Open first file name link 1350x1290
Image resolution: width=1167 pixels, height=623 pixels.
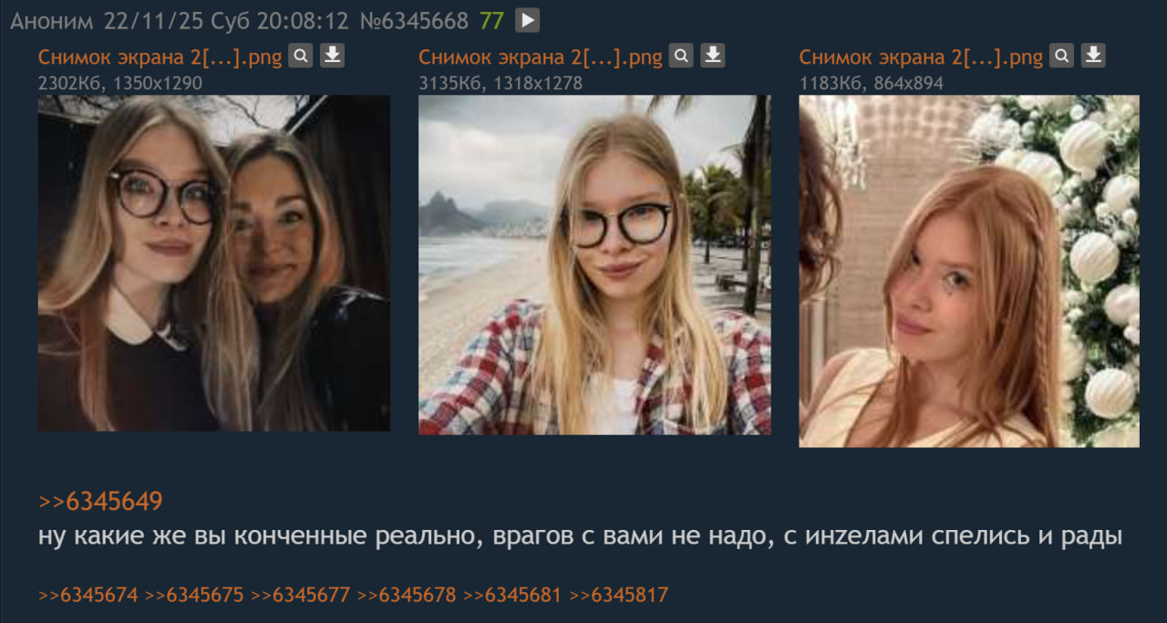pyautogui.click(x=160, y=57)
